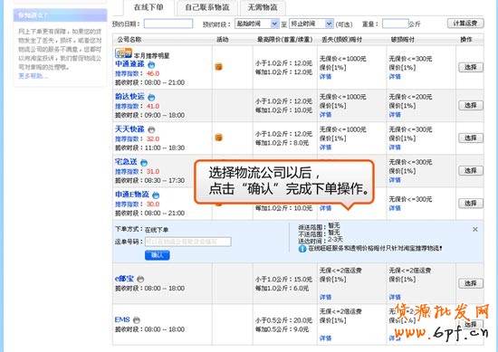
Task: Click the grey Wangwang icon beside EMS
Action: pos(137,320)
